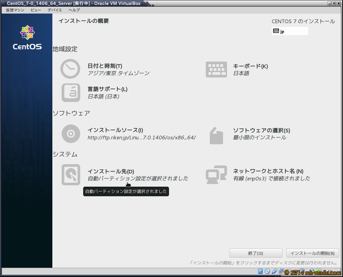
Task: Open the ビュー menu
Action: coord(36,10)
